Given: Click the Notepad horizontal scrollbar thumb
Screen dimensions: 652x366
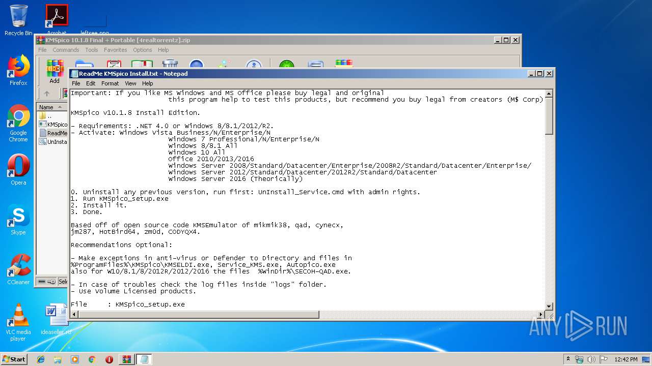Looking at the screenshot, I should point(199,315).
